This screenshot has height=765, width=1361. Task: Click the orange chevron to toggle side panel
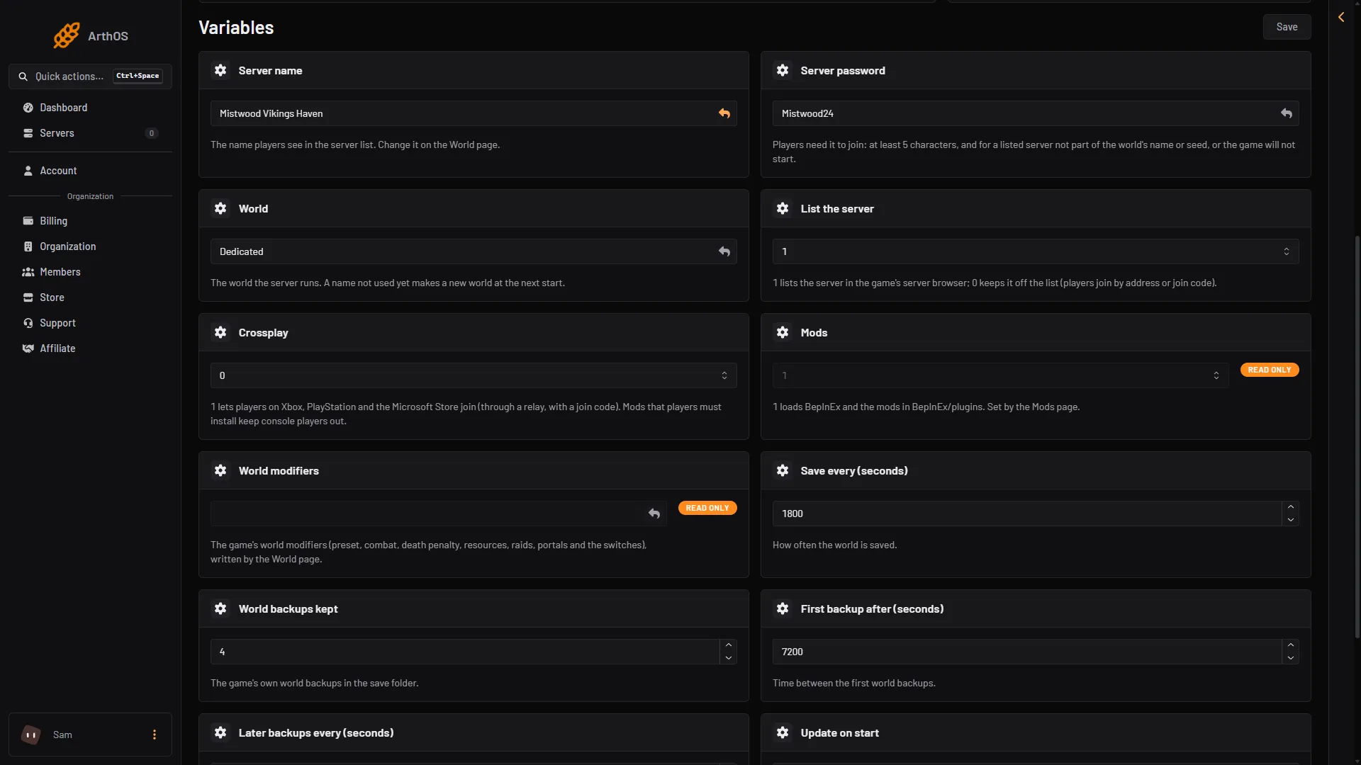point(1341,17)
